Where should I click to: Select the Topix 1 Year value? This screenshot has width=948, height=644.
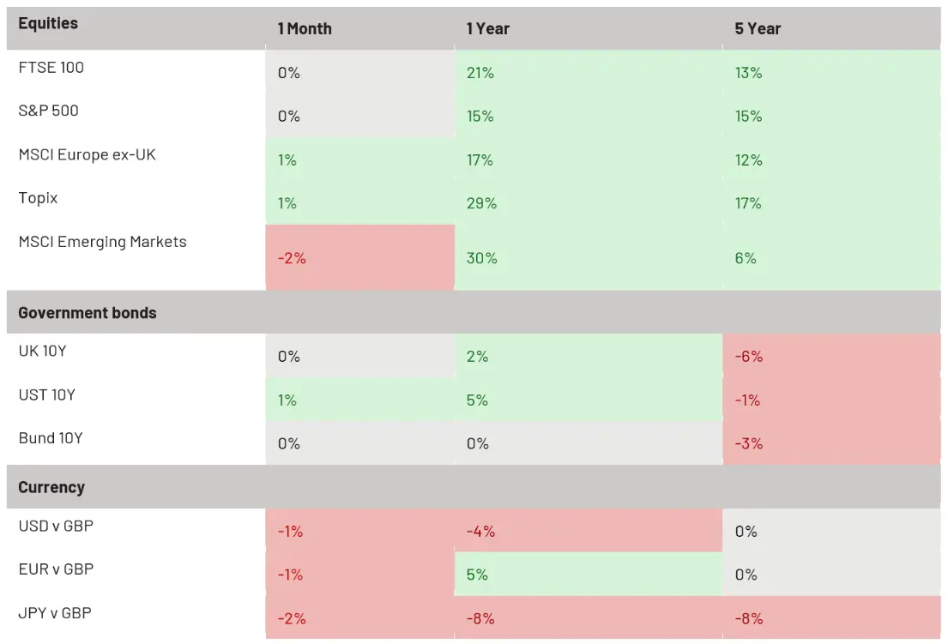pyautogui.click(x=480, y=203)
